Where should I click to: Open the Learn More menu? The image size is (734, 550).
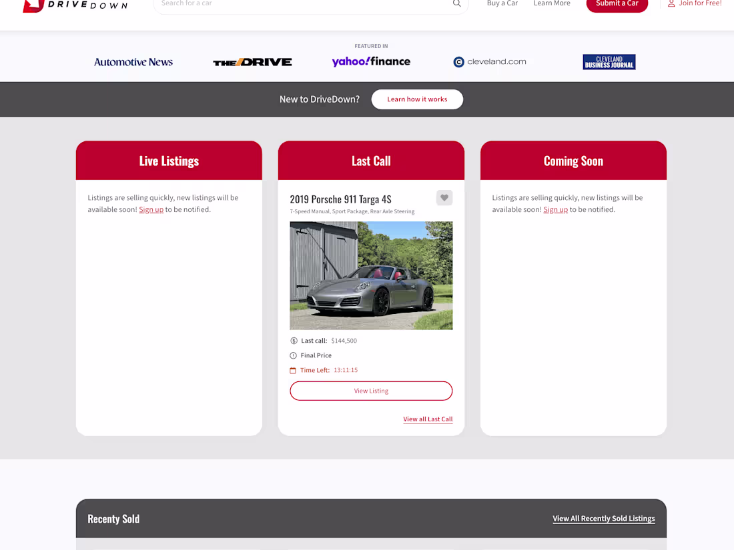click(552, 3)
